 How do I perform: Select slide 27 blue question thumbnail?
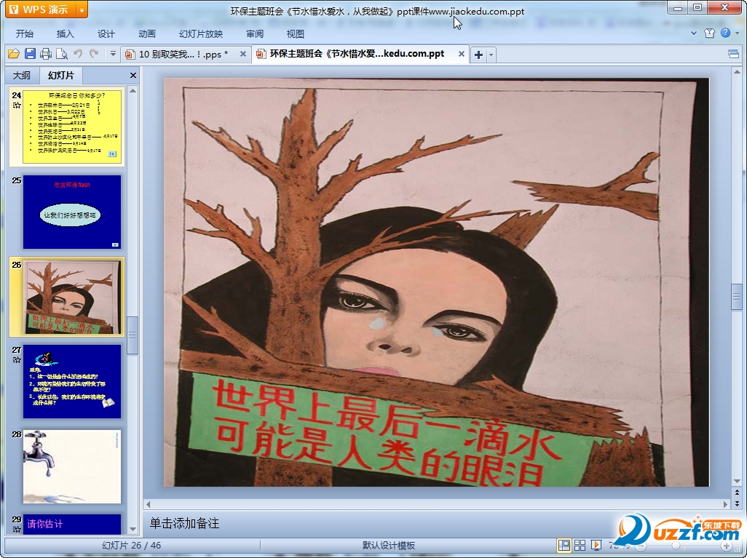[x=72, y=381]
